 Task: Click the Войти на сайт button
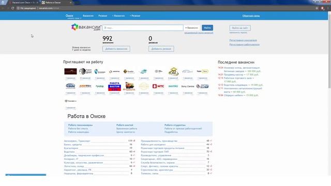[x=240, y=28]
